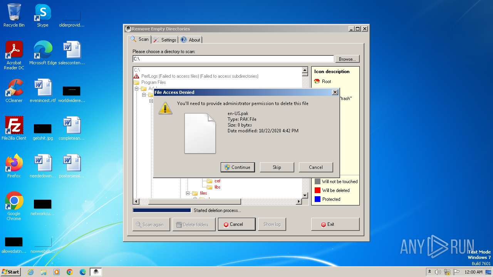
Task: Select getshit.jpg desktop file
Action: [43, 132]
